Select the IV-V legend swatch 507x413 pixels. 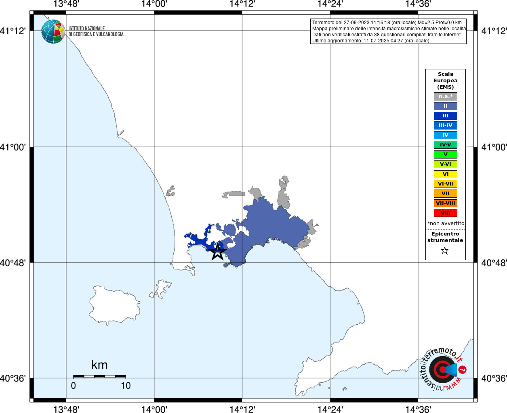click(x=446, y=145)
